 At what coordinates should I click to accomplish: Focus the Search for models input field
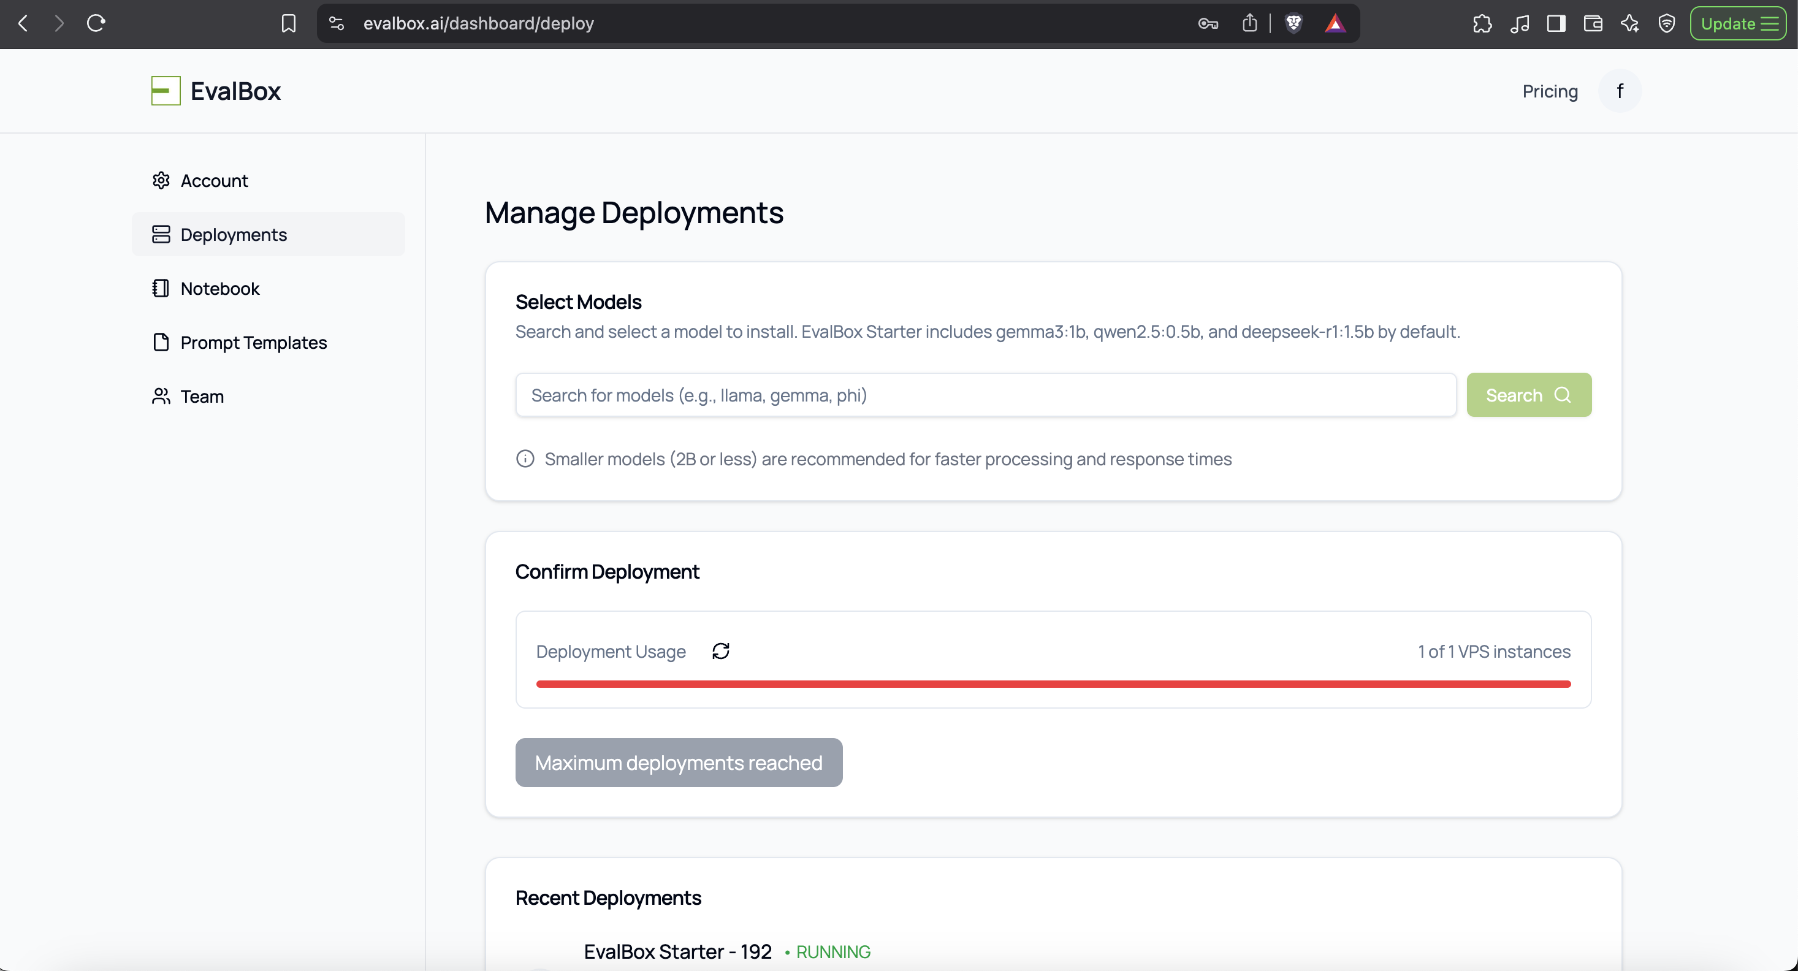[x=986, y=395]
